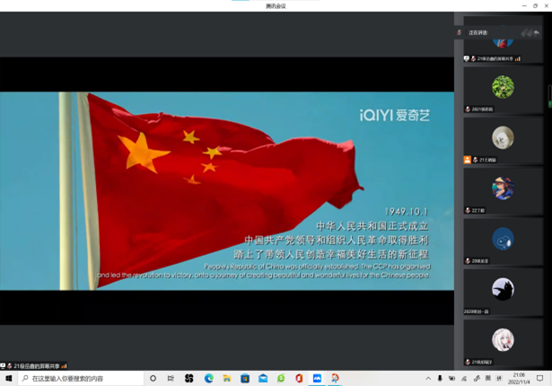This screenshot has width=552, height=386.
Task: Select the blue Snoopy avatar participant tile
Action: (x=503, y=239)
